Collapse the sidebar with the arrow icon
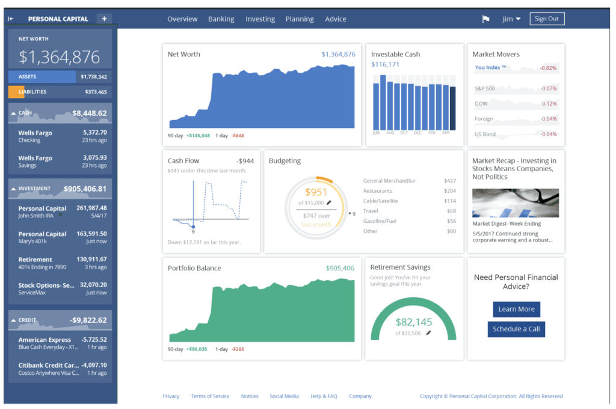This screenshot has width=616, height=409. [11, 19]
